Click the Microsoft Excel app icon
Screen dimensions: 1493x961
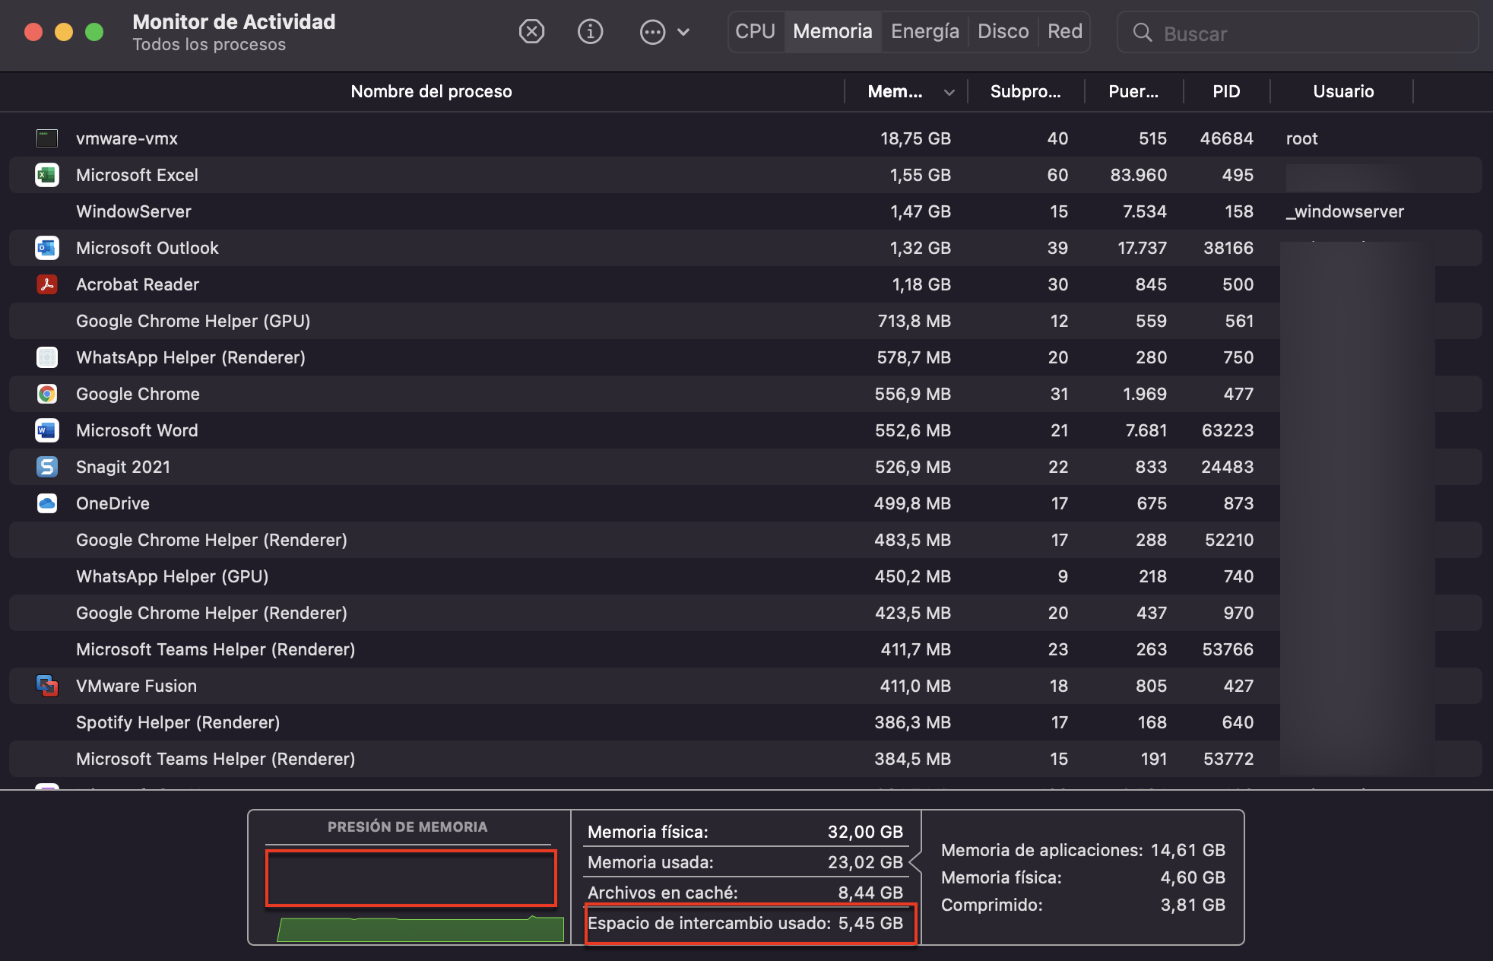pyautogui.click(x=47, y=175)
